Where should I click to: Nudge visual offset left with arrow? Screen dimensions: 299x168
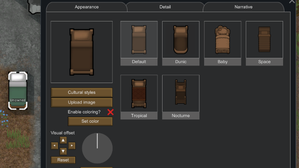pos(54,146)
